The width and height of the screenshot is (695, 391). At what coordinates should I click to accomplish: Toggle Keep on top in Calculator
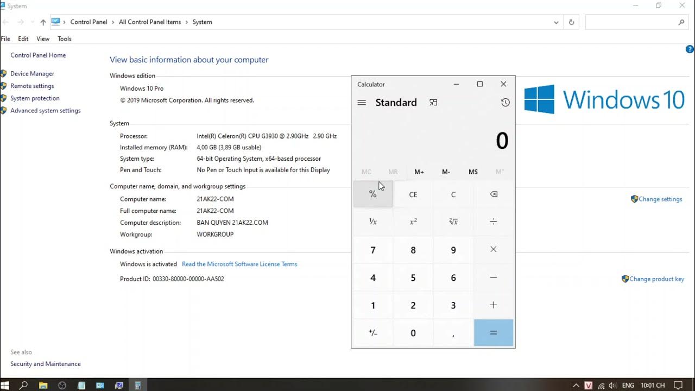coord(433,103)
